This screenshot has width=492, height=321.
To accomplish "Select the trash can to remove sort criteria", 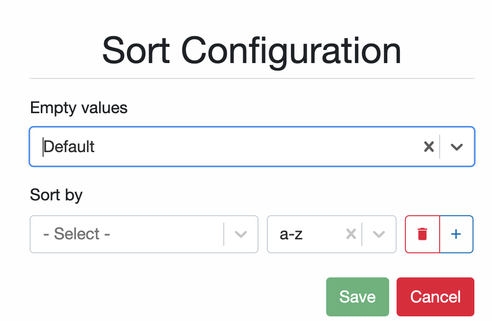I will [x=422, y=234].
